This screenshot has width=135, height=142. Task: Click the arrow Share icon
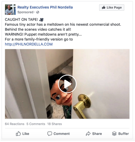(88, 134)
